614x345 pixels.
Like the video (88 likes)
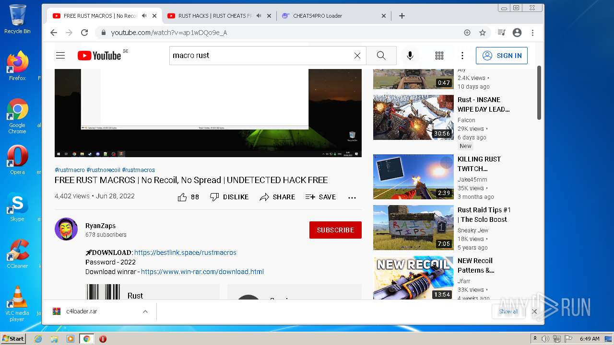(x=189, y=197)
